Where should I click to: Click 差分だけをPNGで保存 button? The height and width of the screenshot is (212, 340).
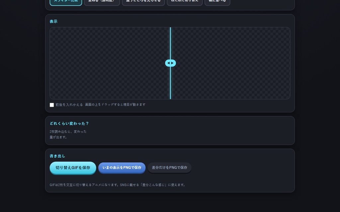[x=170, y=168]
